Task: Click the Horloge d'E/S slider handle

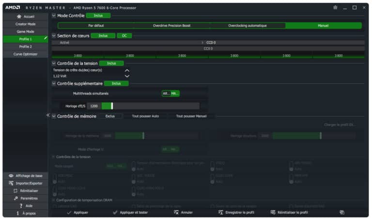Action: (x=112, y=106)
